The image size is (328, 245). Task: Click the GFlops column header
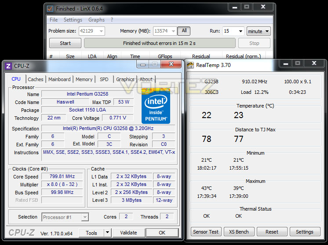(165, 56)
